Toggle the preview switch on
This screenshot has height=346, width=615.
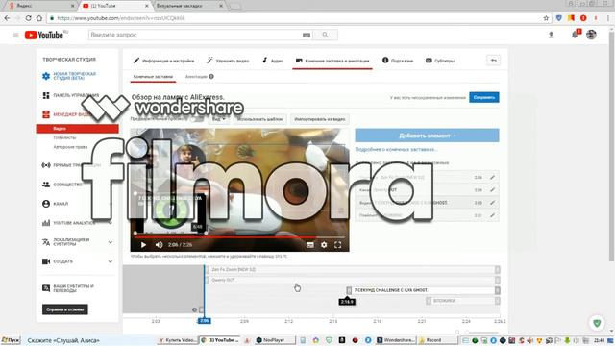(x=197, y=119)
